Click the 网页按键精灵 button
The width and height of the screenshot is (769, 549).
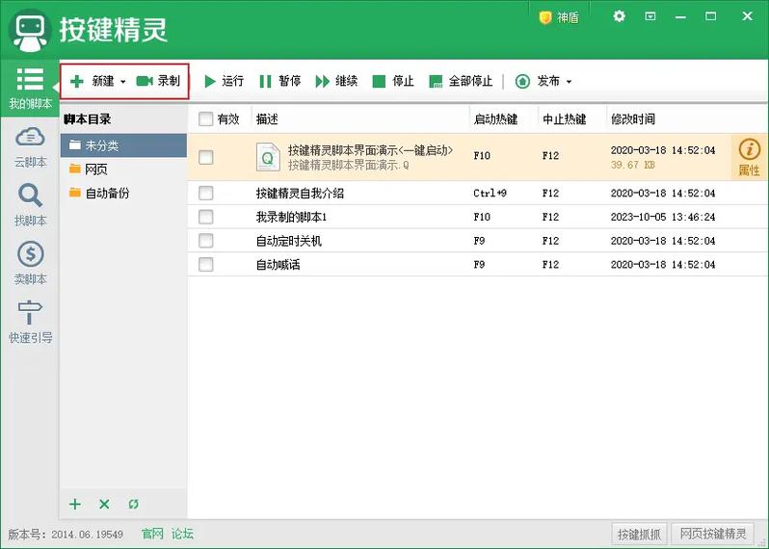click(712, 534)
